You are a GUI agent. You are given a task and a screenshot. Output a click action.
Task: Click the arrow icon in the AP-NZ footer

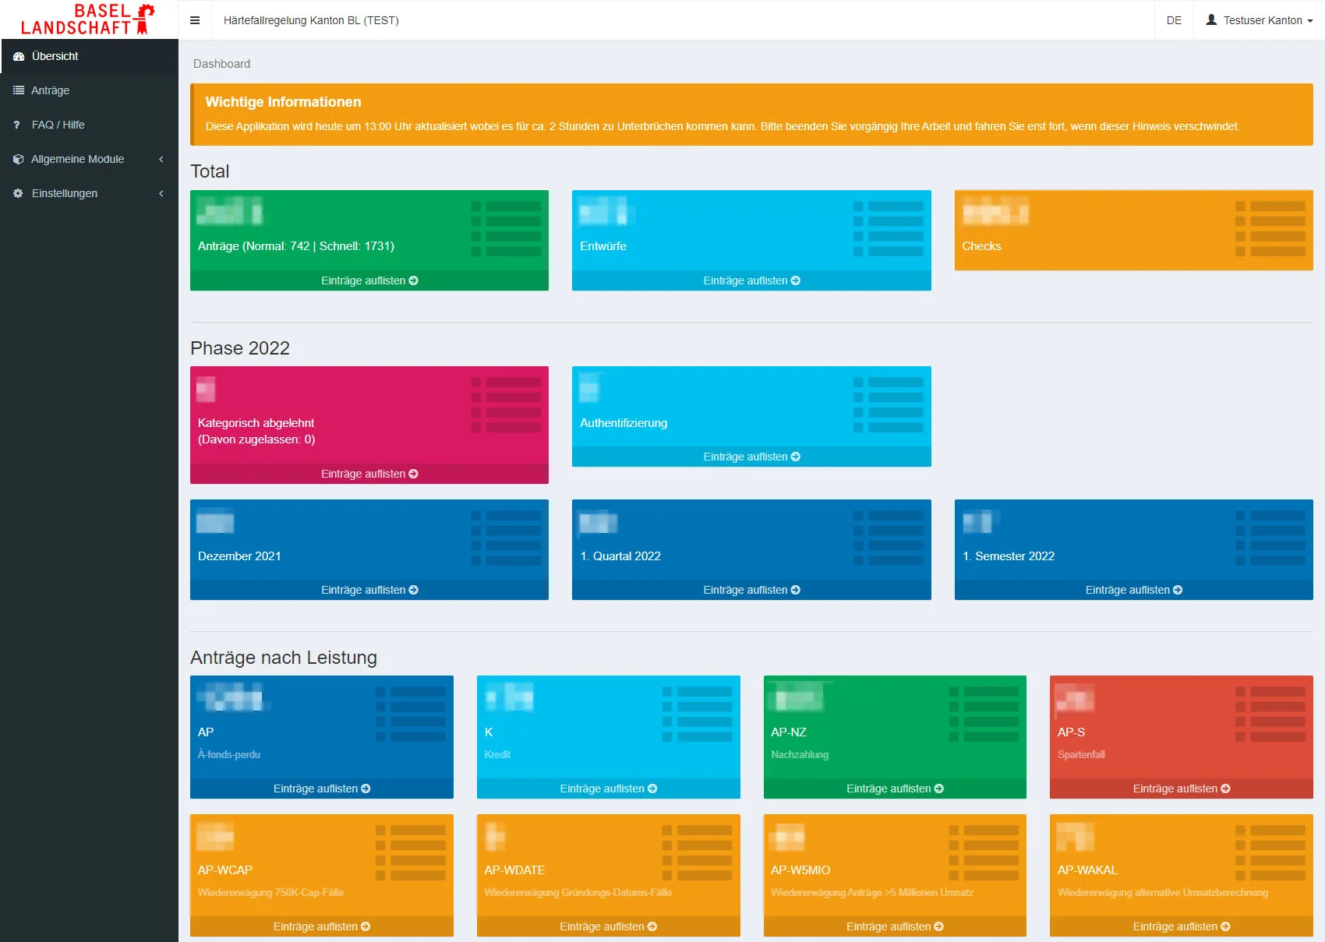click(x=938, y=789)
